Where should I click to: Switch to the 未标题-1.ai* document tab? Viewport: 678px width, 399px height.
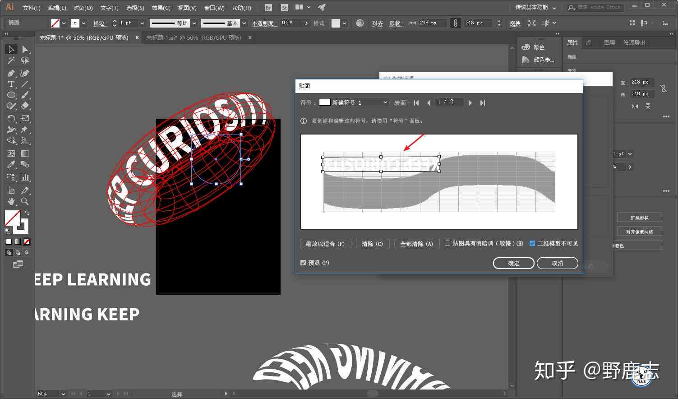[194, 38]
